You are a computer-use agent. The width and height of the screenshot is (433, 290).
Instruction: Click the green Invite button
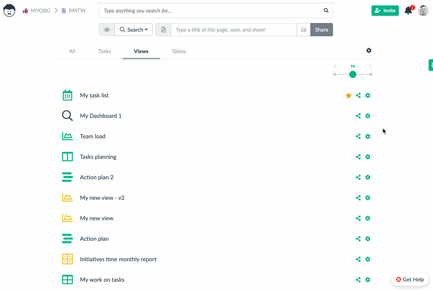pyautogui.click(x=385, y=10)
